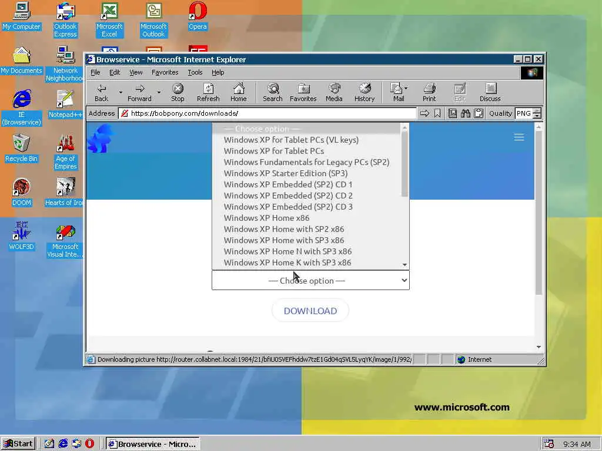Viewport: 602px width, 451px height.
Task: Click the clipboard icon in address bar
Action: point(479,113)
